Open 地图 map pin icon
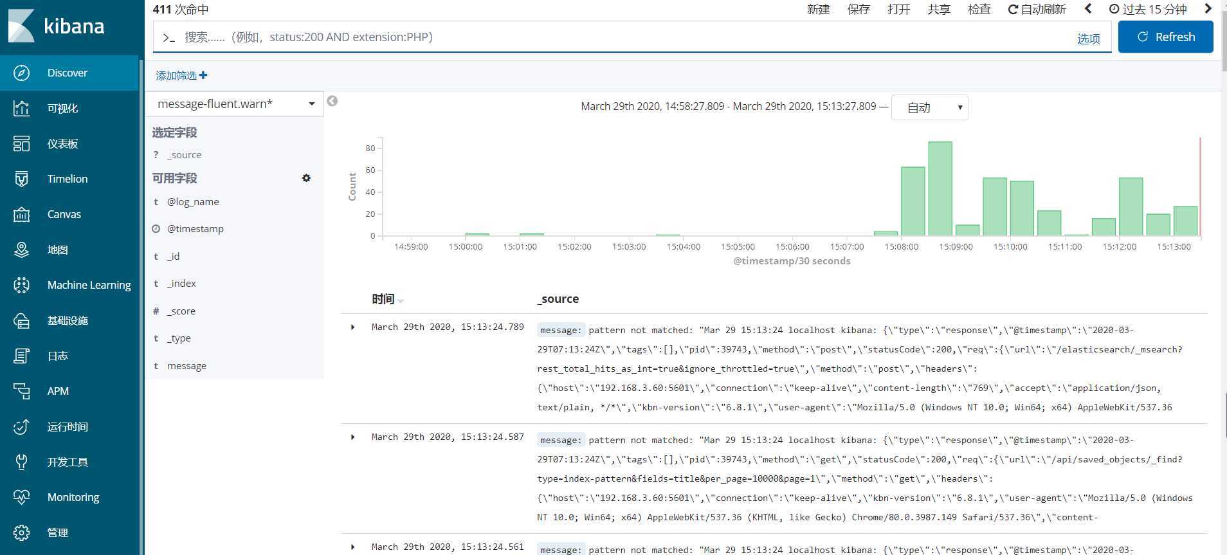The height and width of the screenshot is (555, 1227). click(21, 250)
